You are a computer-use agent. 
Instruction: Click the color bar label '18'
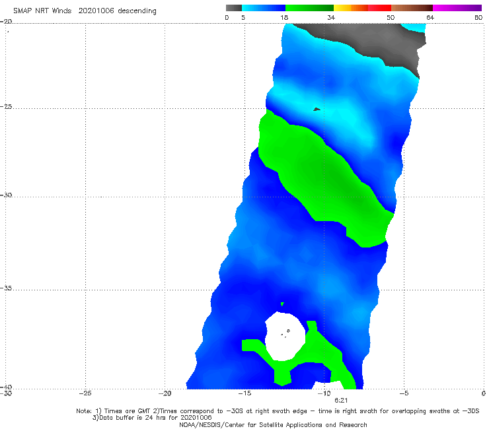click(x=284, y=17)
